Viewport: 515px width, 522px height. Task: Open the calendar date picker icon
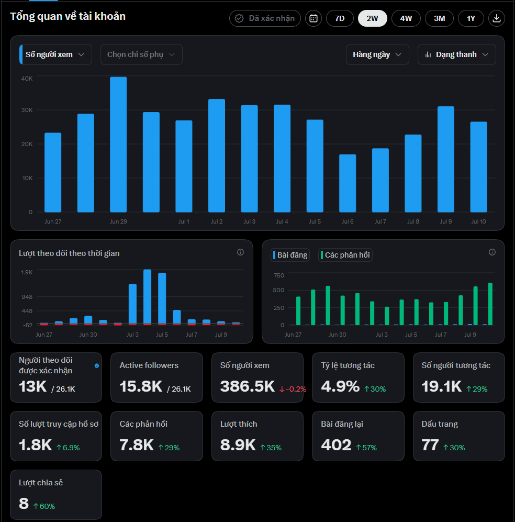point(314,18)
